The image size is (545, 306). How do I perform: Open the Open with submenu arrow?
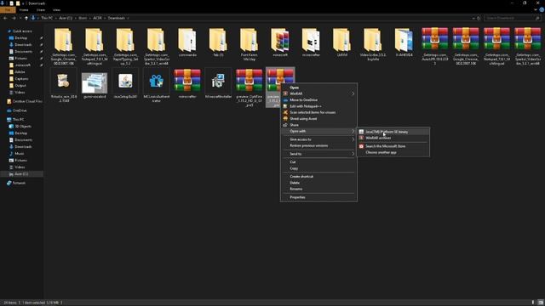353,131
